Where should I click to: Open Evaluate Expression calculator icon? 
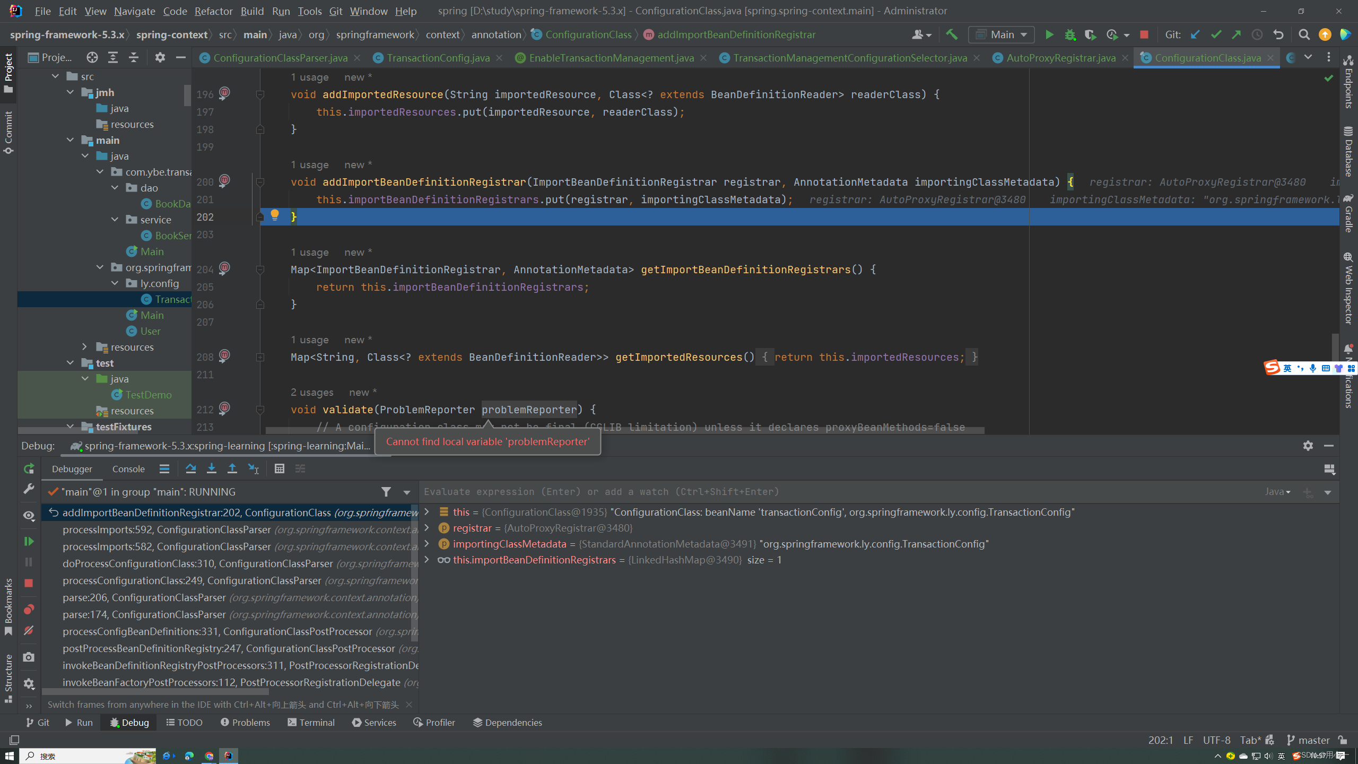[x=280, y=468]
